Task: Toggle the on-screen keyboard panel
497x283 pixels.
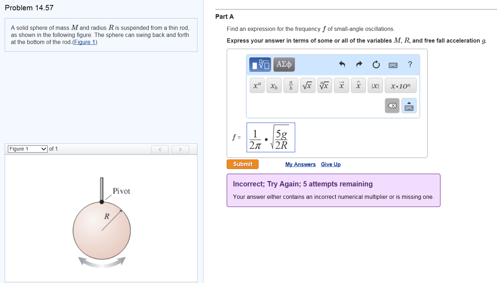Action: (x=409, y=105)
